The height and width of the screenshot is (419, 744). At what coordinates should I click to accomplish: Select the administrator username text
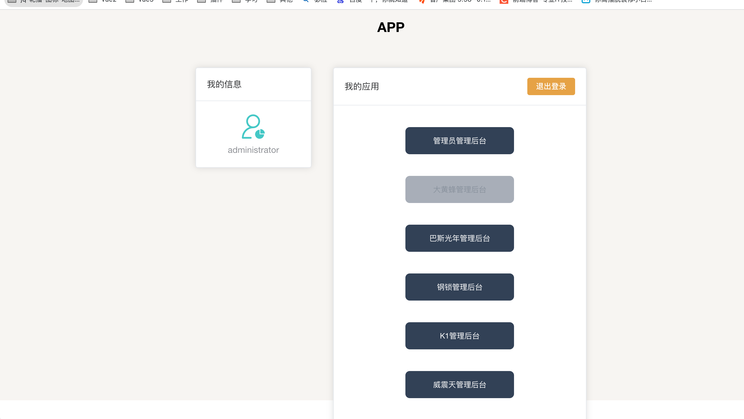click(253, 150)
